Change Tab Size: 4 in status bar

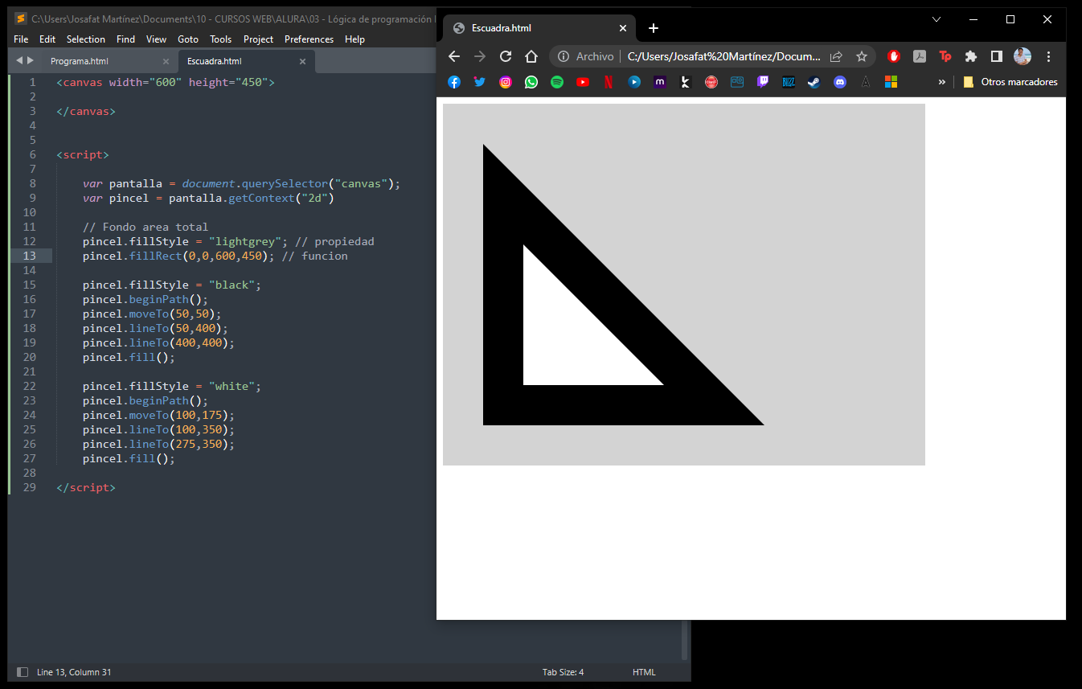click(x=563, y=672)
